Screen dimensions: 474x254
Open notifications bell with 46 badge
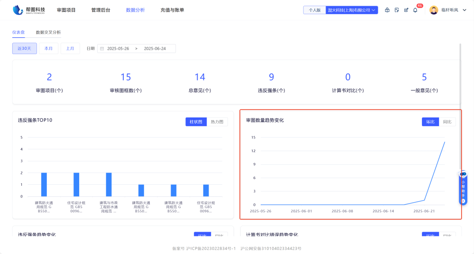click(415, 10)
